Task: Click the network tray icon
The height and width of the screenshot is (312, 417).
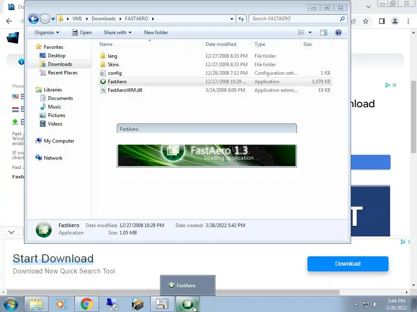Action: pyautogui.click(x=366, y=304)
